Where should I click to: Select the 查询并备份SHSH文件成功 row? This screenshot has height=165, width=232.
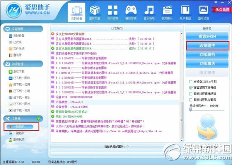tap(115, 112)
